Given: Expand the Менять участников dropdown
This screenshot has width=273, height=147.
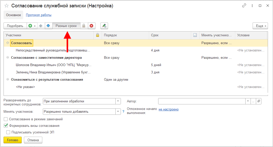Looking at the screenshot, I should 118,112.
